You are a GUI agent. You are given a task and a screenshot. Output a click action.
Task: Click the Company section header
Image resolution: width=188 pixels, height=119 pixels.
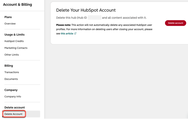pyautogui.click(x=11, y=90)
